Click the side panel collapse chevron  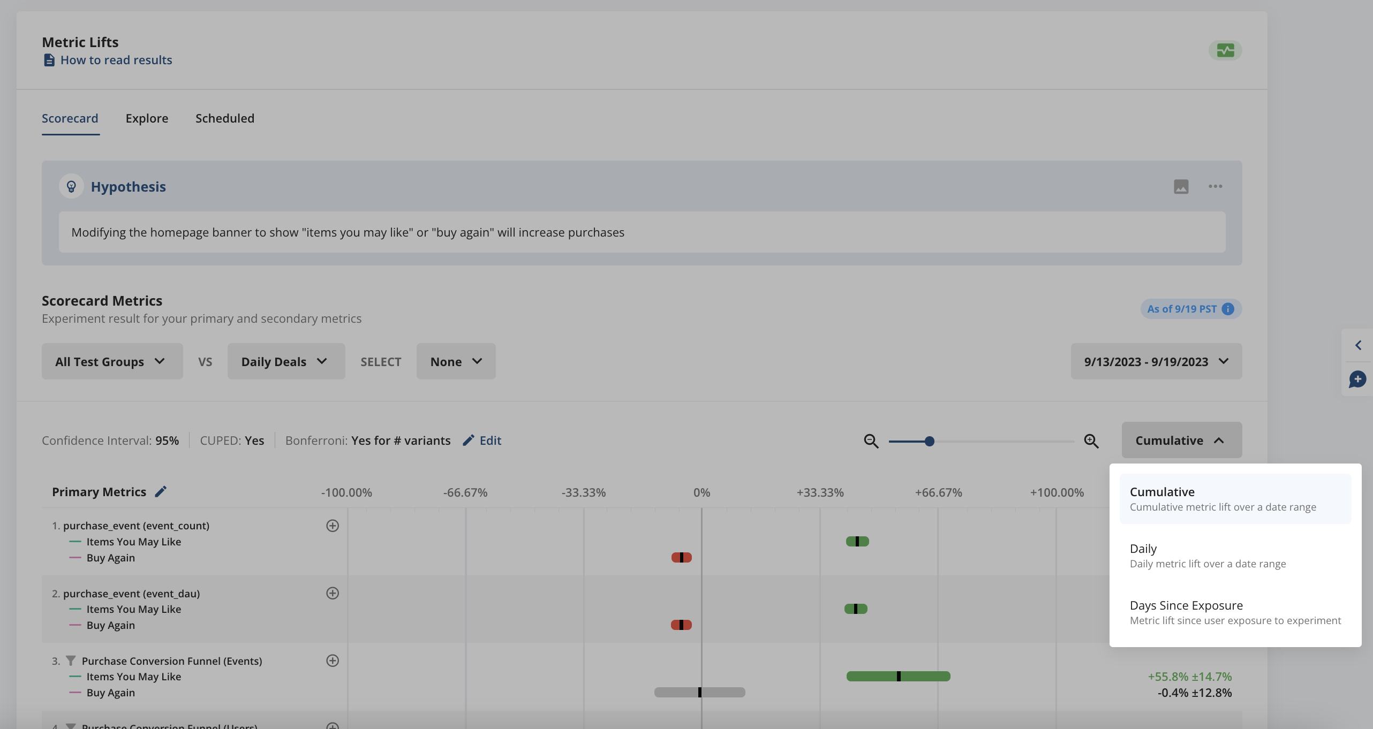point(1357,345)
